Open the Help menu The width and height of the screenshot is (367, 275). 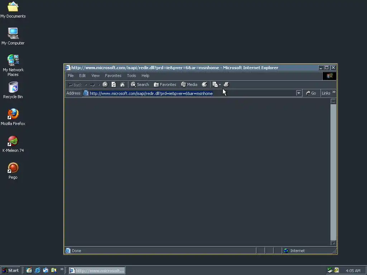point(146,76)
